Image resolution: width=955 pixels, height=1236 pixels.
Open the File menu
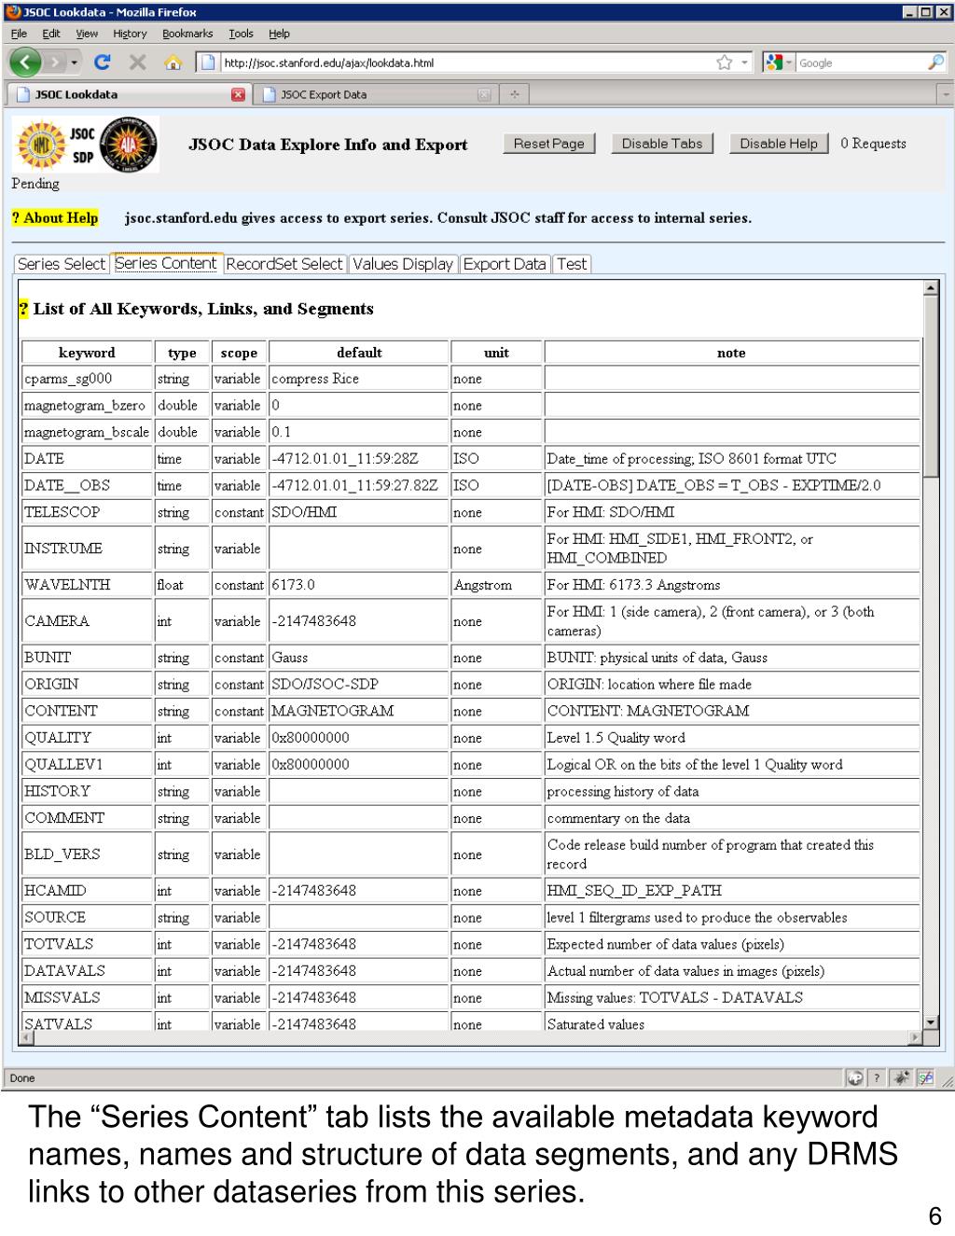coord(19,34)
